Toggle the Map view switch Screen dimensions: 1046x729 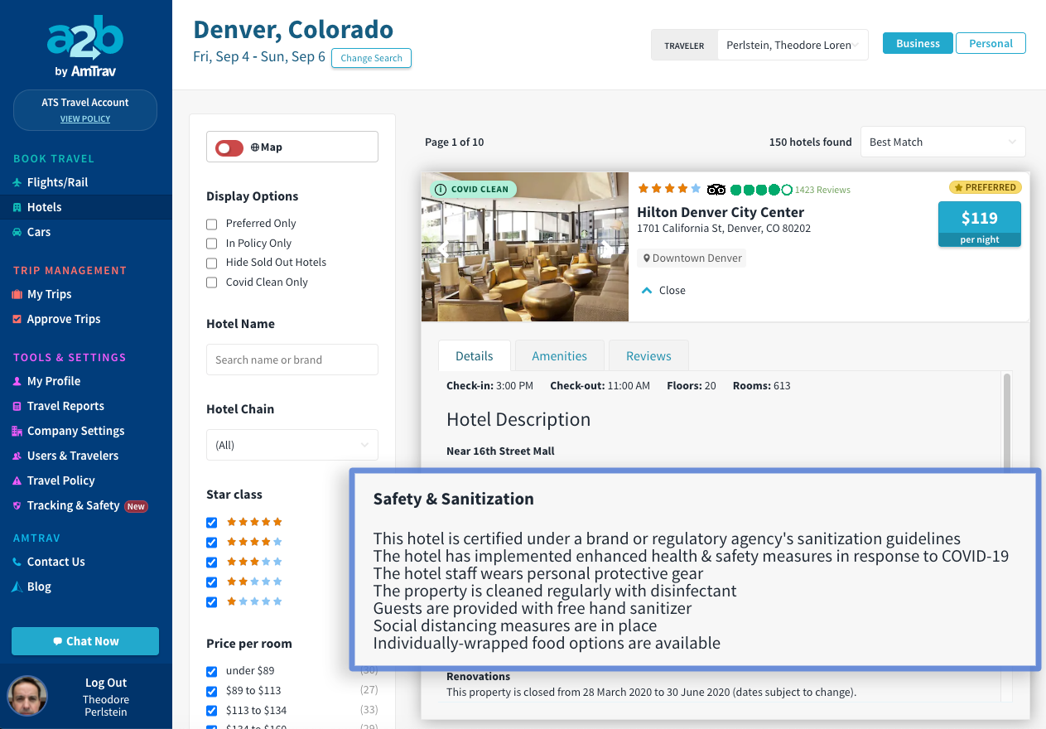pos(229,147)
